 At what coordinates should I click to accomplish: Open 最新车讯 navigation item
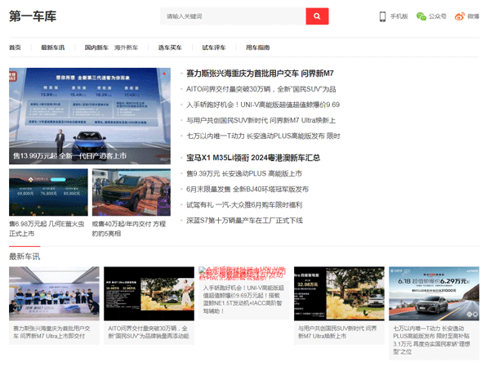pos(53,47)
